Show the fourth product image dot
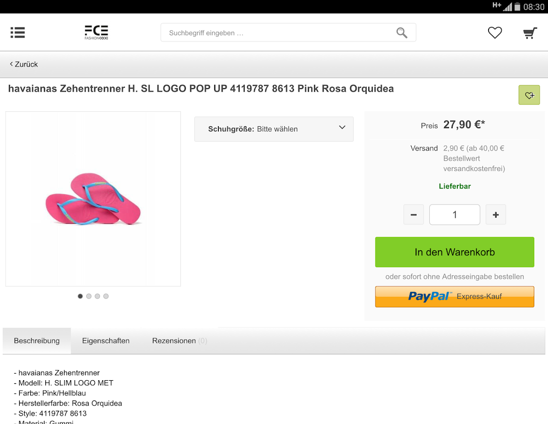This screenshot has height=424, width=548. coord(106,296)
